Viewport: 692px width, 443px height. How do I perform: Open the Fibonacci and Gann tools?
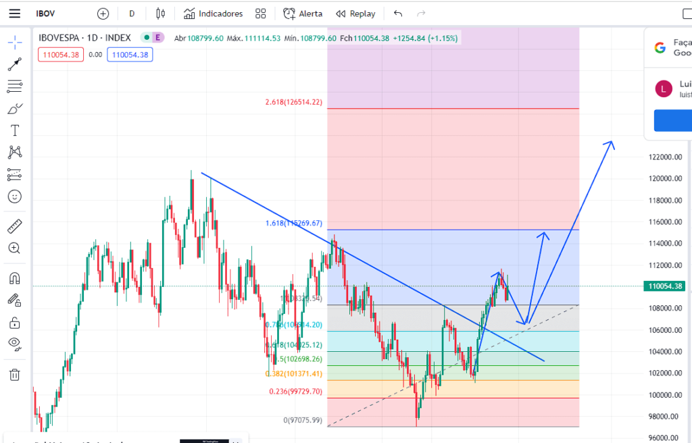14,86
